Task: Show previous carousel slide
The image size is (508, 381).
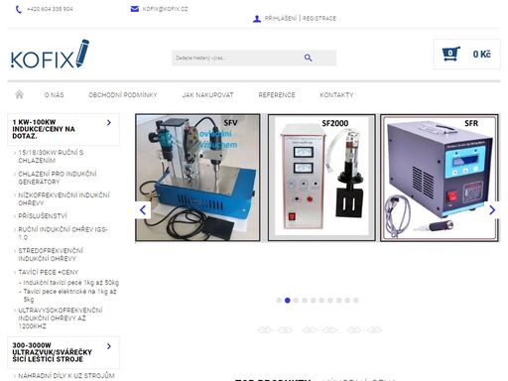Action: tap(143, 210)
